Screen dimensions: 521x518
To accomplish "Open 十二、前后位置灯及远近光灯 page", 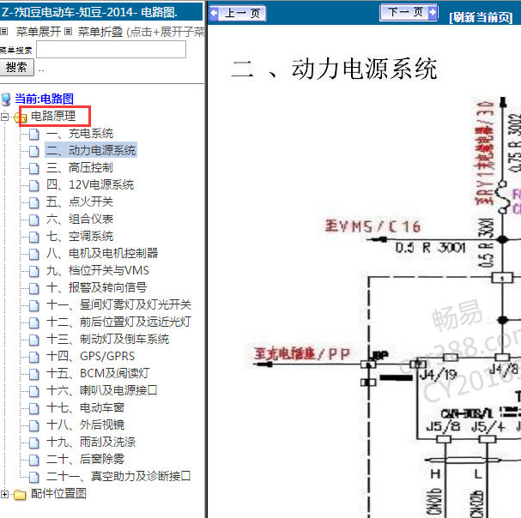I will [x=118, y=322].
